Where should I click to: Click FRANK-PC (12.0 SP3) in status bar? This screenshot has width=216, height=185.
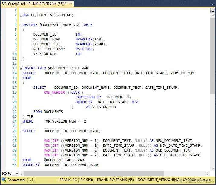pyautogui.click(x=76, y=180)
